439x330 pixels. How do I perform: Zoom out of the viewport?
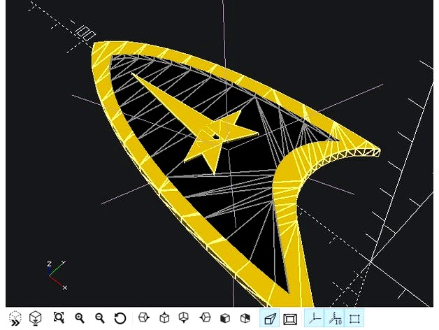pos(100,318)
